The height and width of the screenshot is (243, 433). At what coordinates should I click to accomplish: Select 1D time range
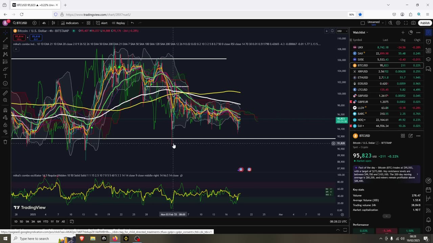[x=16, y=221]
